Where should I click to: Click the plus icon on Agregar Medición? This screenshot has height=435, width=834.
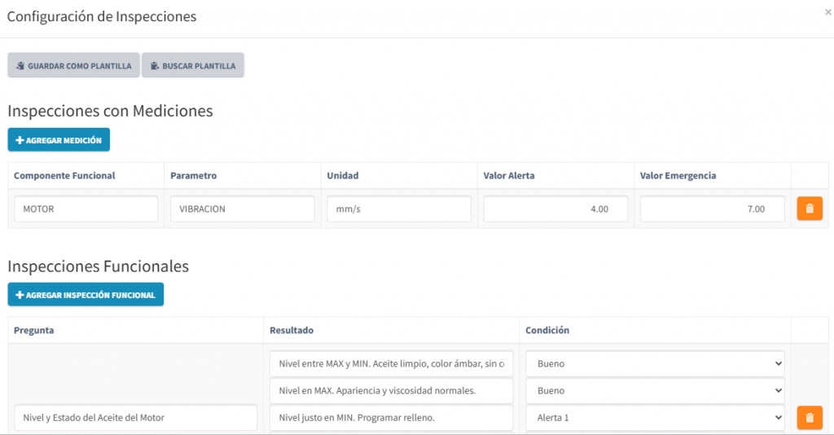point(20,140)
